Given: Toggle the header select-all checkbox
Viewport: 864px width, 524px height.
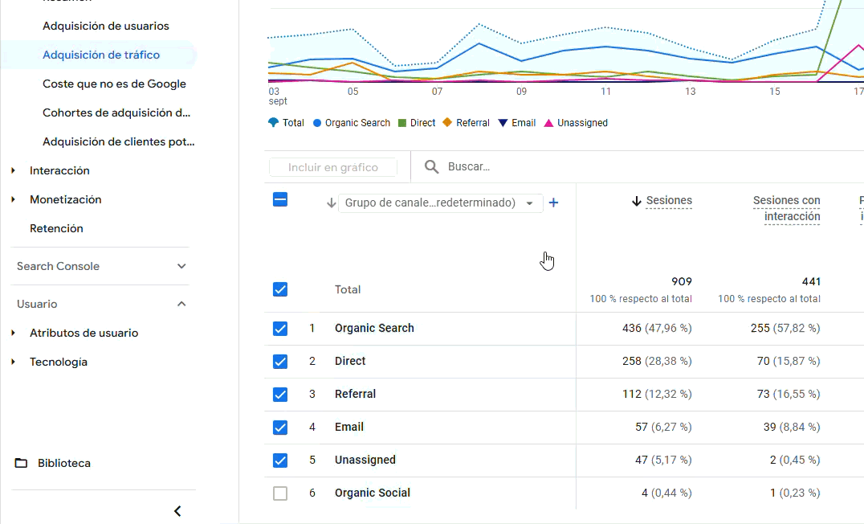Looking at the screenshot, I should pos(280,200).
